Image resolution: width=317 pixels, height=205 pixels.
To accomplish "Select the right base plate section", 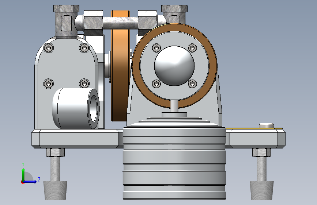I will pyautogui.click(x=256, y=139).
